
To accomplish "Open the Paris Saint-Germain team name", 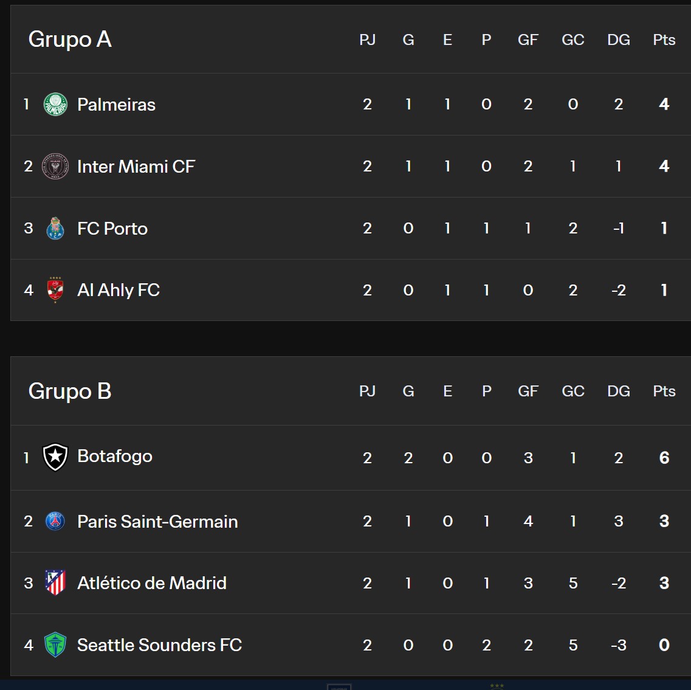I will click(x=158, y=522).
